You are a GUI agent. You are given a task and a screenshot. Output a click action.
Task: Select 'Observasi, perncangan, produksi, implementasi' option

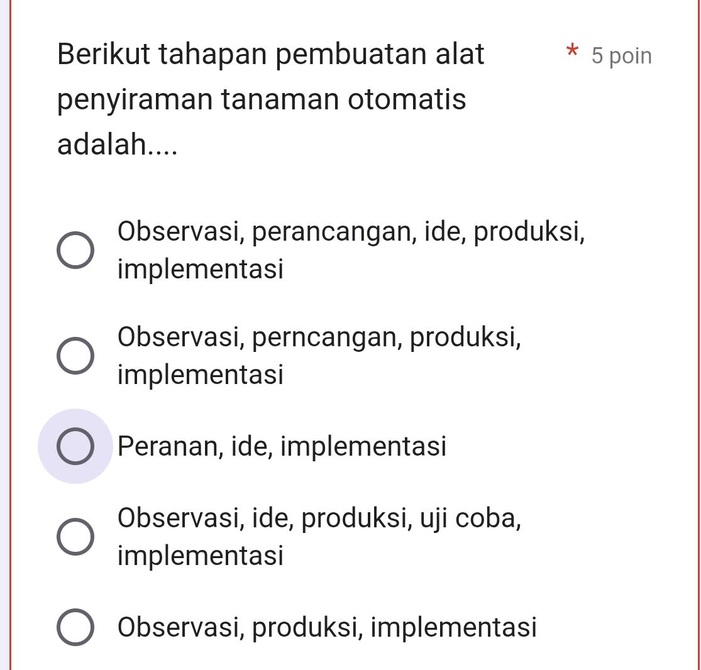[x=77, y=355]
